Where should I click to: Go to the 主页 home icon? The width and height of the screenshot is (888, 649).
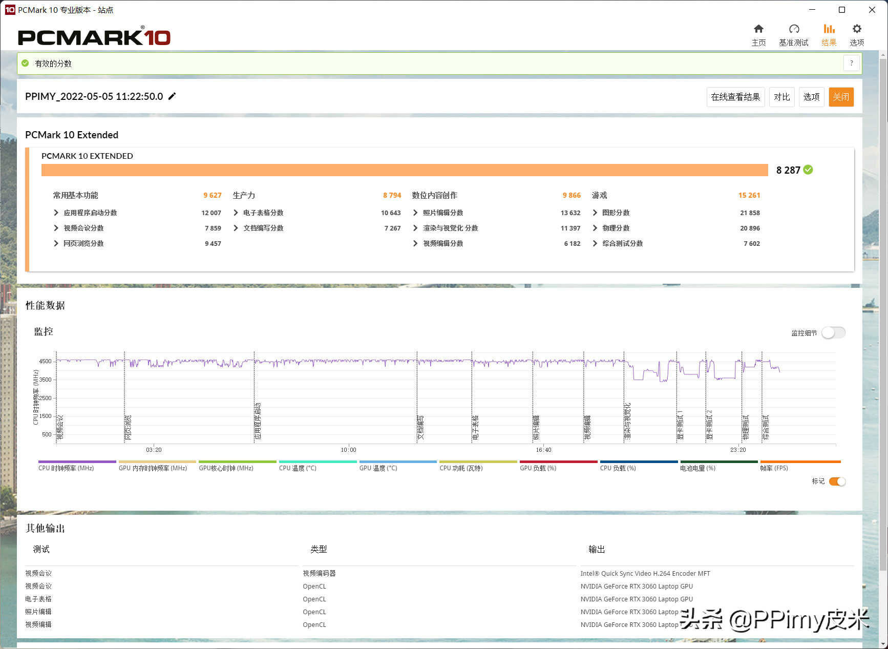click(x=758, y=29)
